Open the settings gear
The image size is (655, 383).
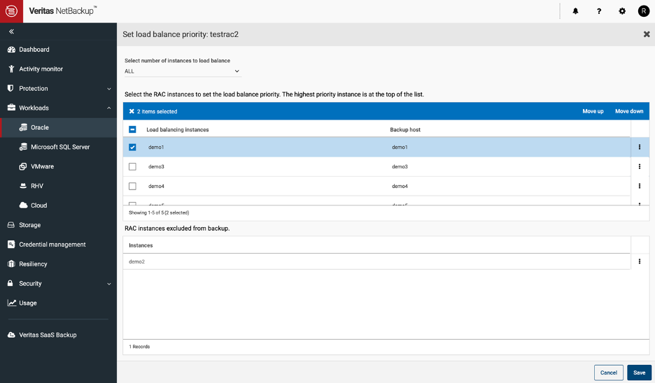click(x=622, y=11)
